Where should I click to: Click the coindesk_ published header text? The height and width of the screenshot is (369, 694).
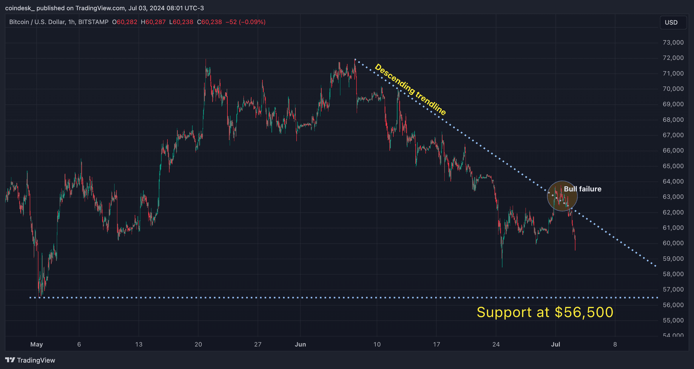tap(104, 8)
